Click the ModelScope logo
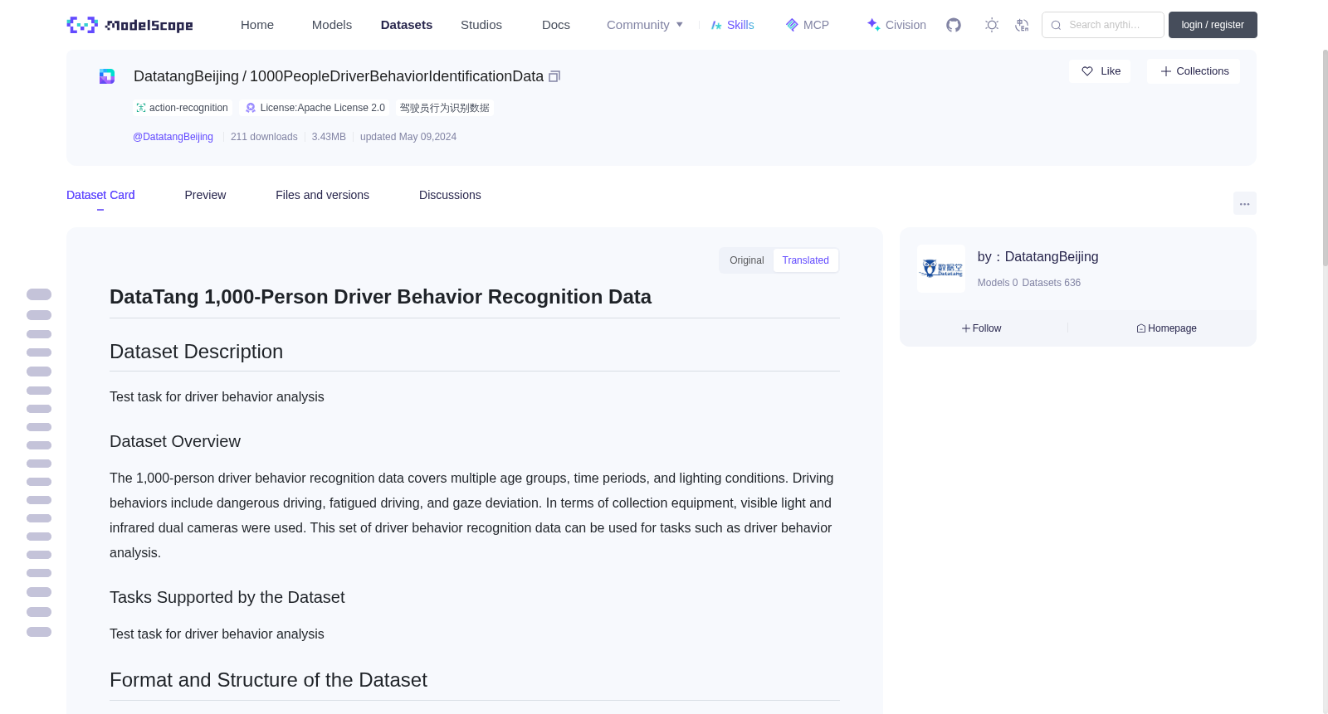Image resolution: width=1328 pixels, height=714 pixels. coord(129,25)
